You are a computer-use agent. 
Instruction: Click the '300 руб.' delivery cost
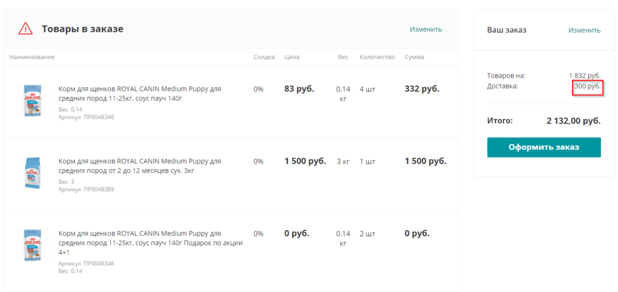tap(588, 86)
